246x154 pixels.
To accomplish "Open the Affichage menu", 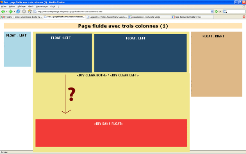I will 21,7.
